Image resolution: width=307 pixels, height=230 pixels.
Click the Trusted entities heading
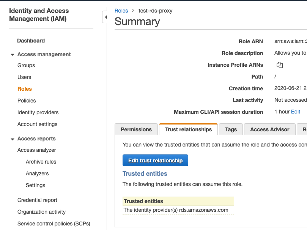(x=145, y=173)
